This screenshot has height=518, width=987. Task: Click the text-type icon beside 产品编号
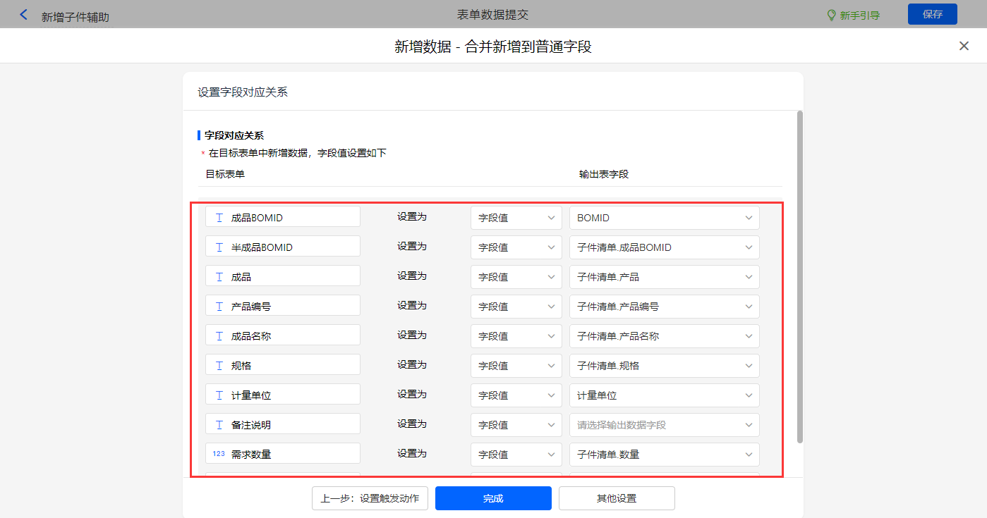pos(219,307)
